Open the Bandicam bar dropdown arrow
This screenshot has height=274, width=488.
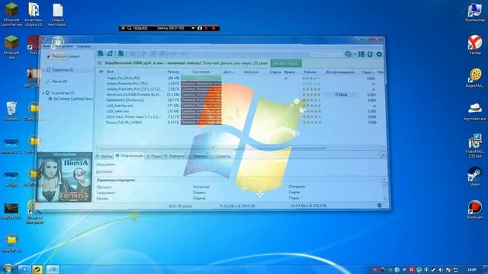(x=193, y=28)
